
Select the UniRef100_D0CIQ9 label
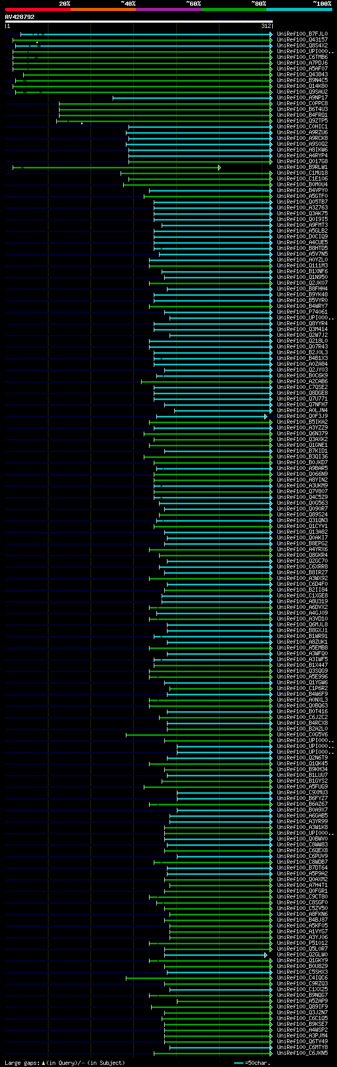coord(302,236)
